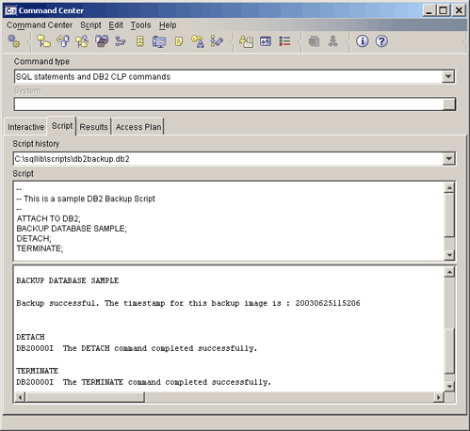Screen dimensions: 470x431
Task: Switch to the Interactive tab
Action: coord(25,127)
